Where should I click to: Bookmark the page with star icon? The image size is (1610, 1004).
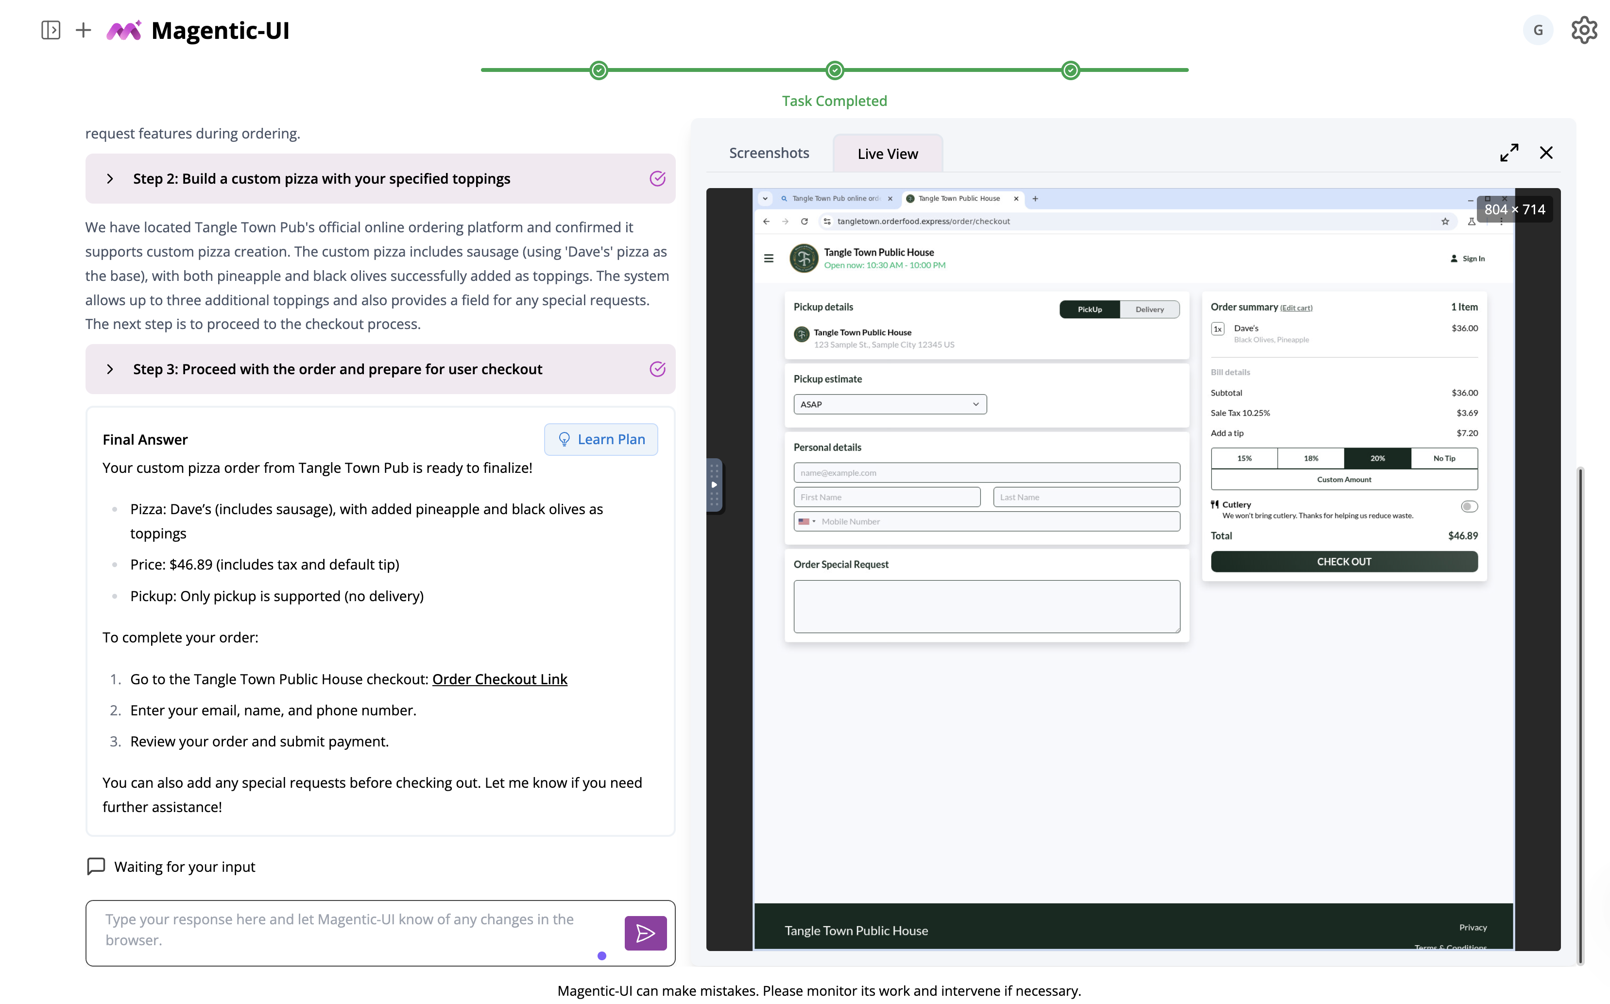(1445, 221)
